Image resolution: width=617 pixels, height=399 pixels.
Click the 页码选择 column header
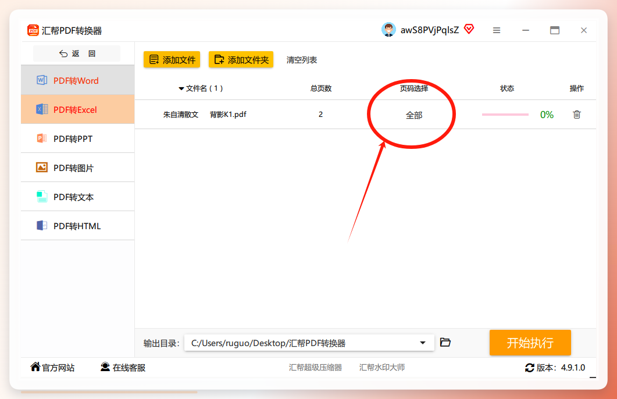pyautogui.click(x=414, y=88)
